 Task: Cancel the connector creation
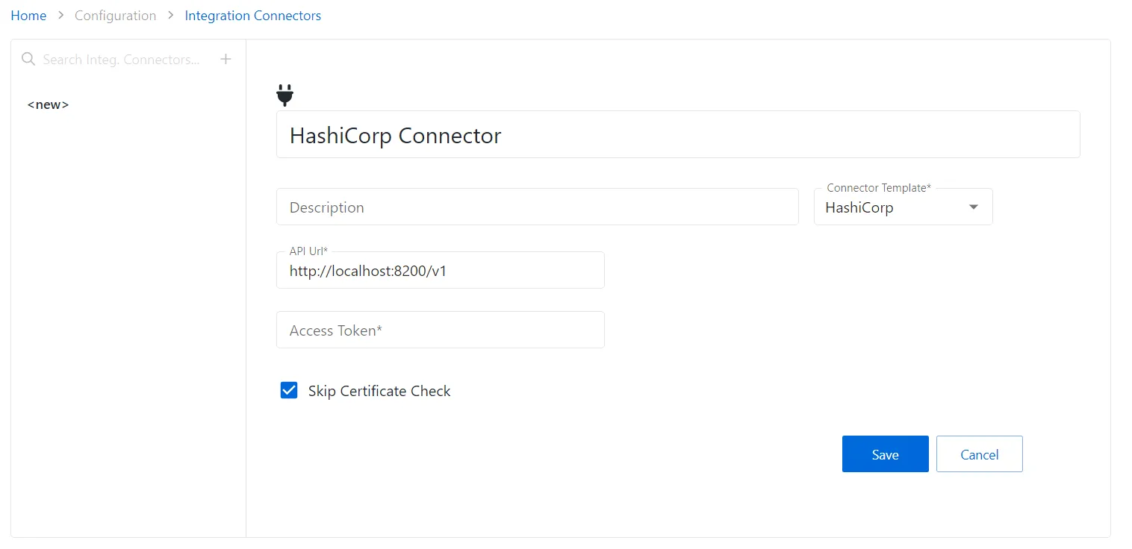point(979,454)
